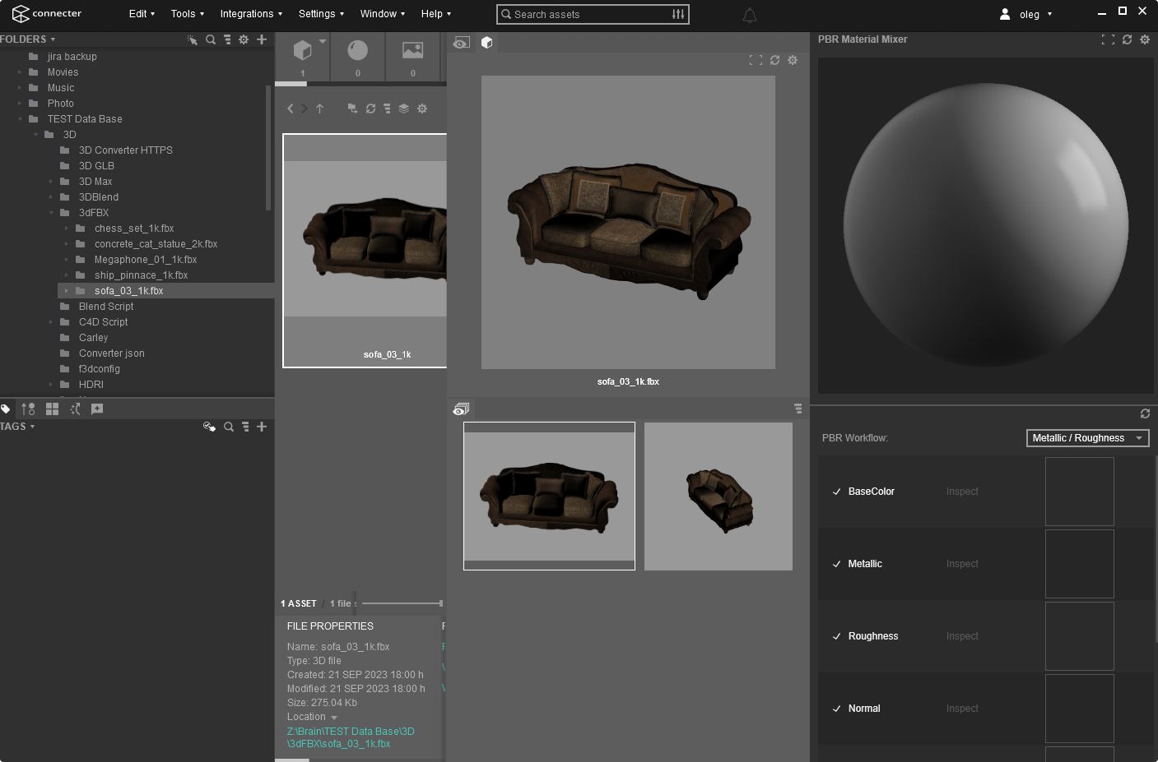
Task: Select the Tags panel tag icon
Action: click(x=6, y=409)
